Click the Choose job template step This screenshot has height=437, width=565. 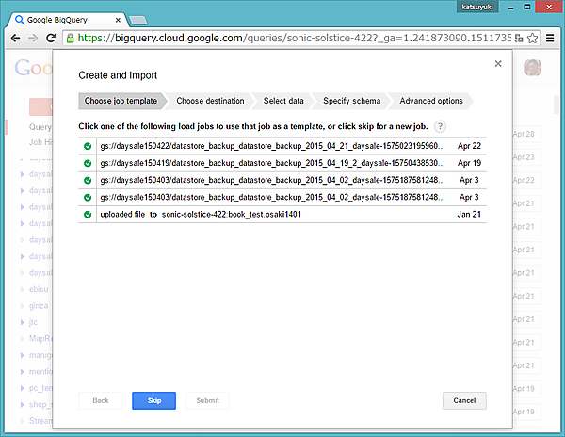[x=120, y=101]
